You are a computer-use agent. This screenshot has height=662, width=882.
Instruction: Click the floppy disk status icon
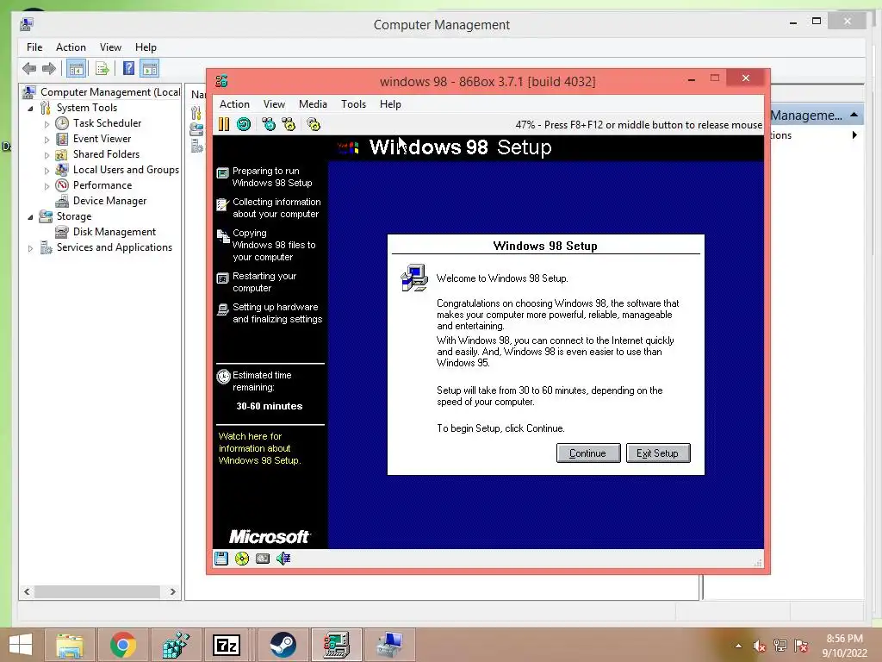pos(221,559)
